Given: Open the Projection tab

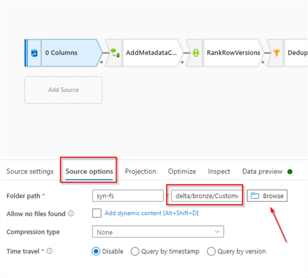Looking at the screenshot, I should coord(140,172).
